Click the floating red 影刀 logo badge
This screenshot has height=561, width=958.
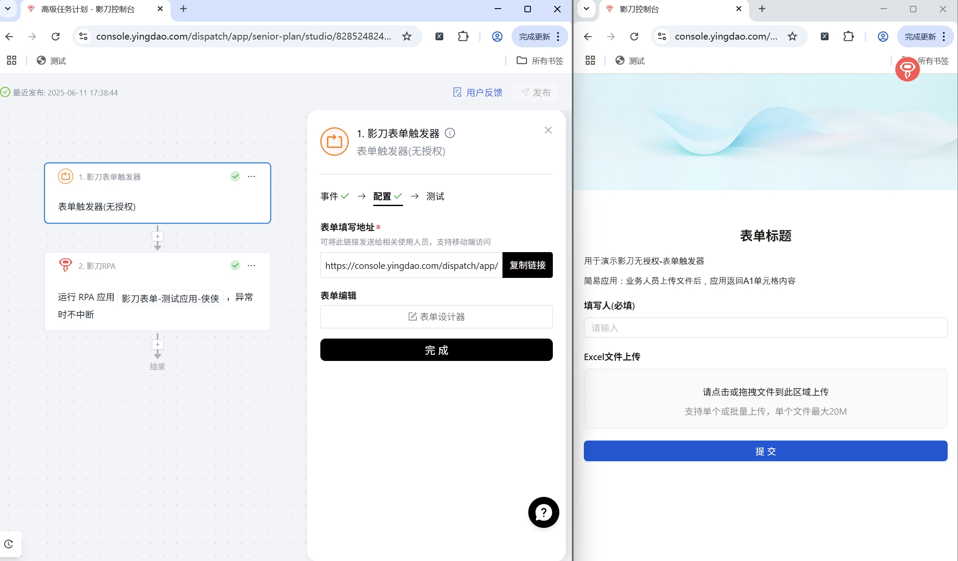907,69
